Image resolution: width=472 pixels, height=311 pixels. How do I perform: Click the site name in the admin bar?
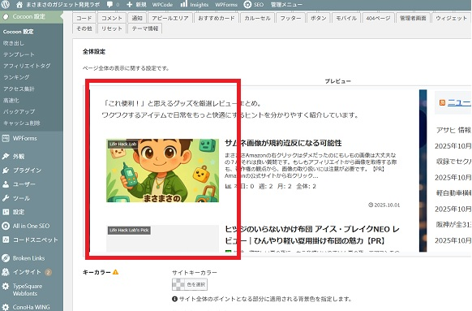pos(63,5)
